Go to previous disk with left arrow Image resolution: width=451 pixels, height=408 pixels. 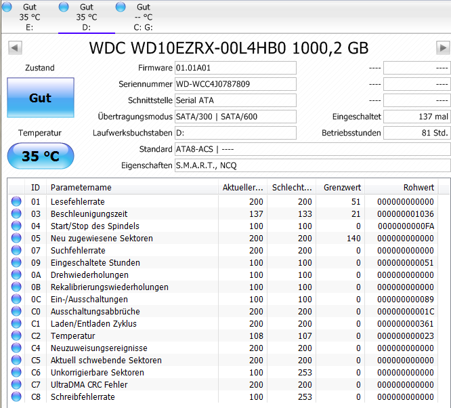tap(15, 48)
